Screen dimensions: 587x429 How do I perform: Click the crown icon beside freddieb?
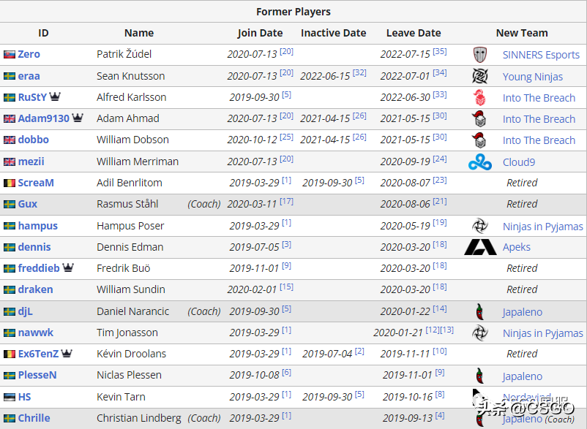pyautogui.click(x=68, y=268)
